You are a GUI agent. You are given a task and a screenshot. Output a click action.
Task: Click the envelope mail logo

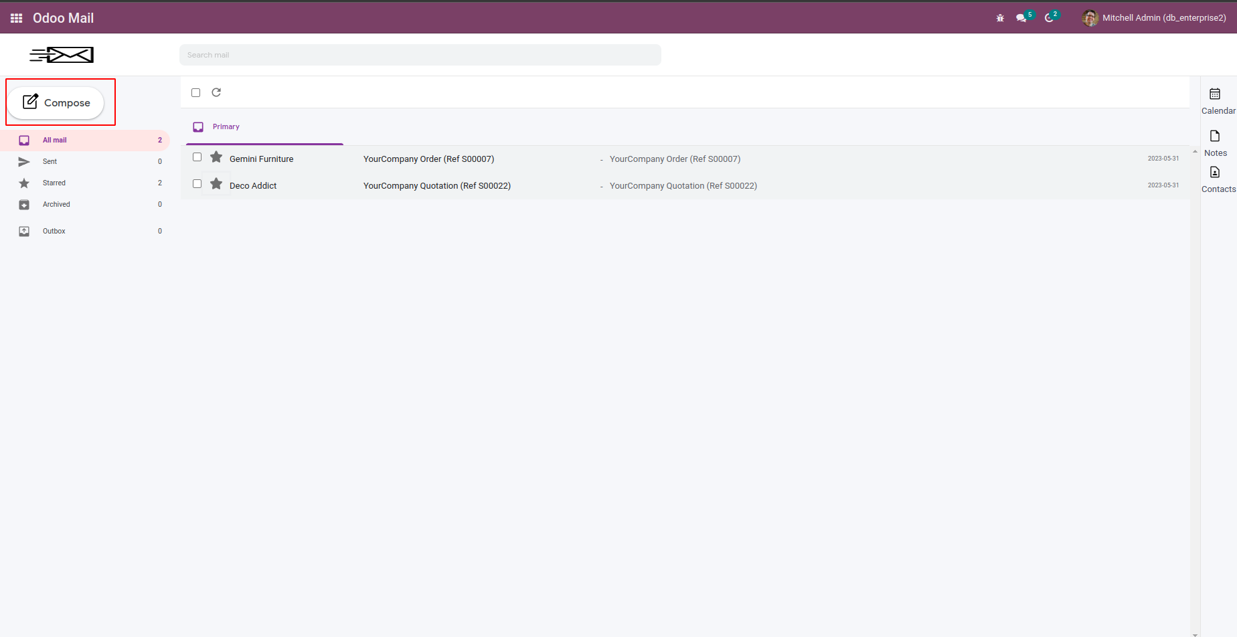coord(62,55)
